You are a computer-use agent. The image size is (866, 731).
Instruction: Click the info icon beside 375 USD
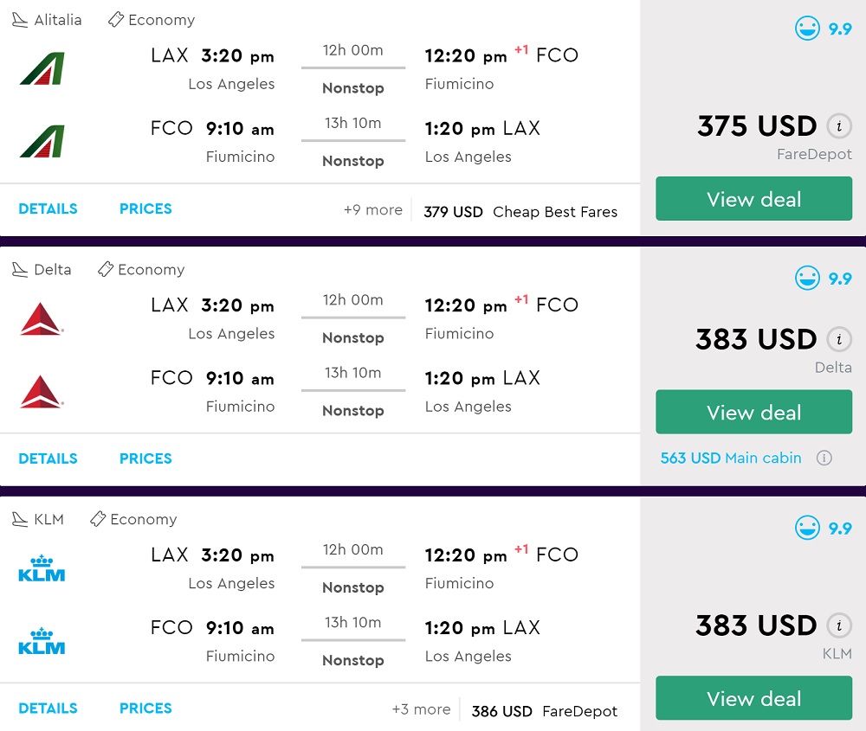tap(837, 126)
